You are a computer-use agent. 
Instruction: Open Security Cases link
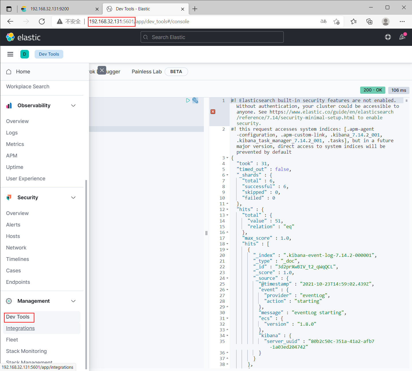pos(13,271)
